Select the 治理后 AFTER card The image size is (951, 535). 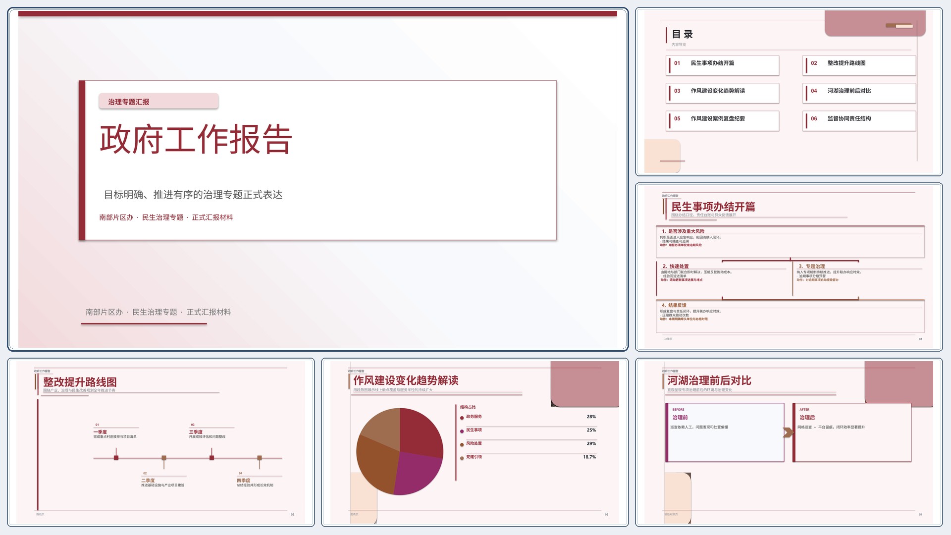tap(852, 432)
